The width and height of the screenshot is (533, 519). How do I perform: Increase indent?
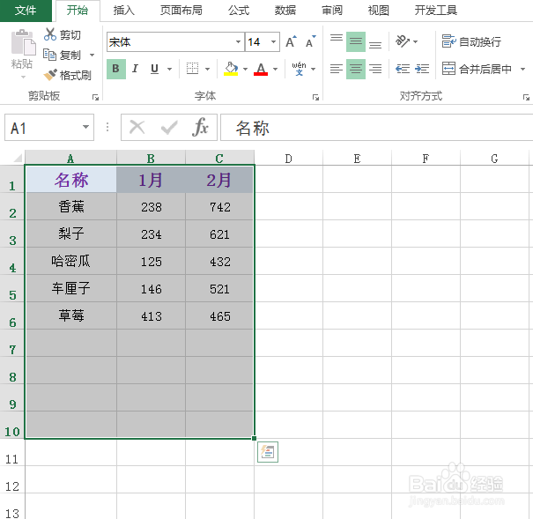coord(422,69)
